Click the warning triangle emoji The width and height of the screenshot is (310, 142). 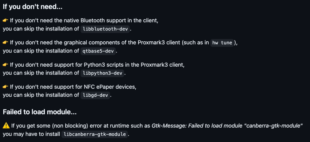point(6,125)
